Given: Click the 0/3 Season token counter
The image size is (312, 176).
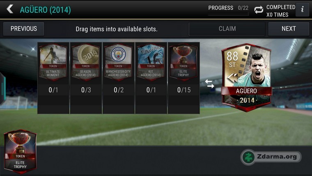Looking at the screenshot, I should point(86,90).
